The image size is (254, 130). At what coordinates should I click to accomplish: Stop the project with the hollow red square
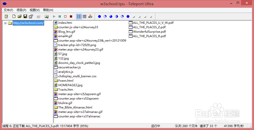point(65,16)
